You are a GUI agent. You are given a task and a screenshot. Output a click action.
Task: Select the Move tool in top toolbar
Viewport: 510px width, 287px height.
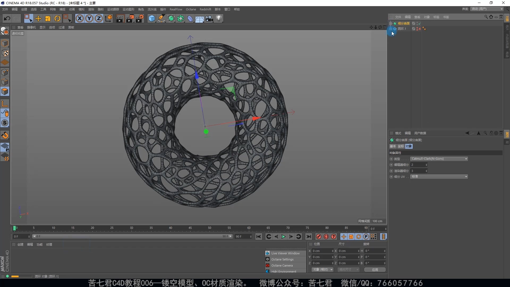tap(38, 18)
